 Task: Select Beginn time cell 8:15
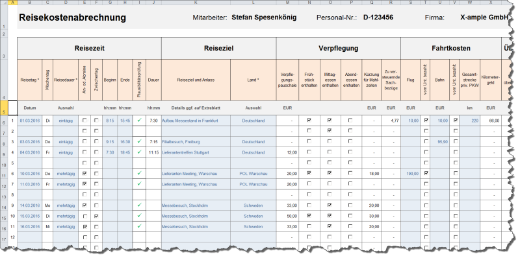110,121
